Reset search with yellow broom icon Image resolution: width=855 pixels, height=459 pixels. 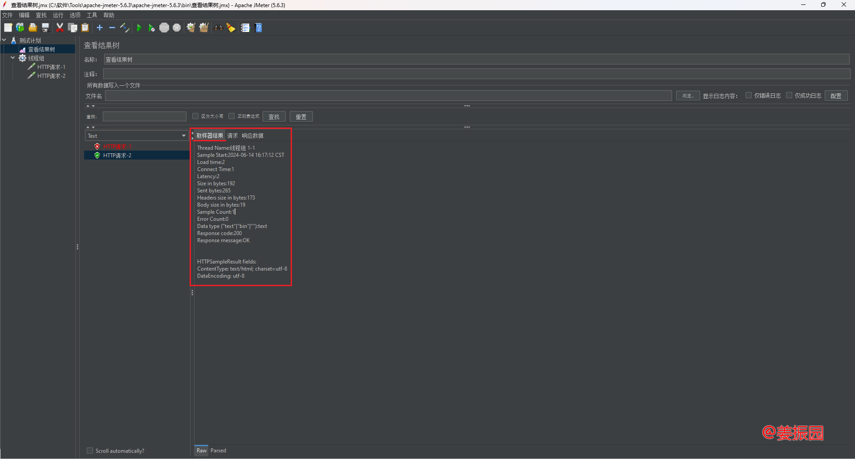231,28
